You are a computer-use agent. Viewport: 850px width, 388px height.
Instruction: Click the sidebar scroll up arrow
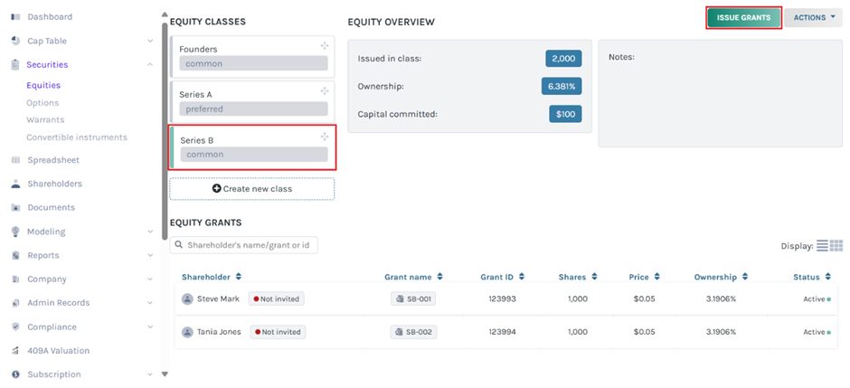[x=165, y=14]
